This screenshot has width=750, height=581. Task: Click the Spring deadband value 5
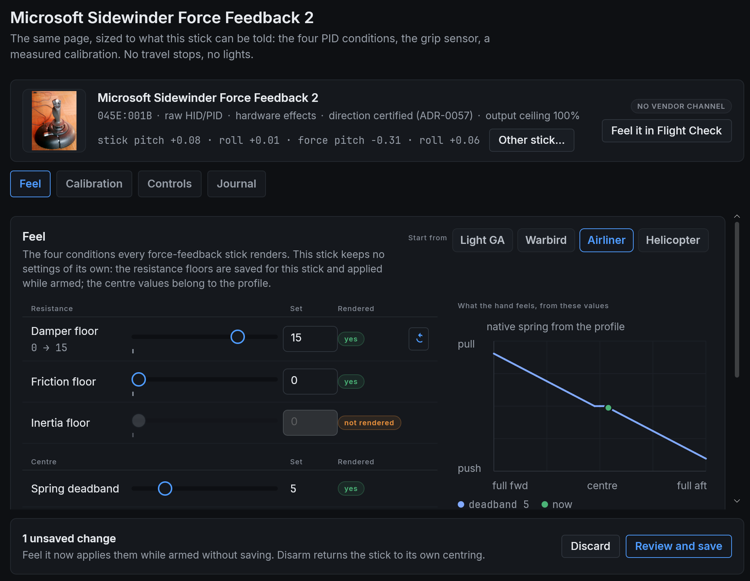pyautogui.click(x=293, y=489)
